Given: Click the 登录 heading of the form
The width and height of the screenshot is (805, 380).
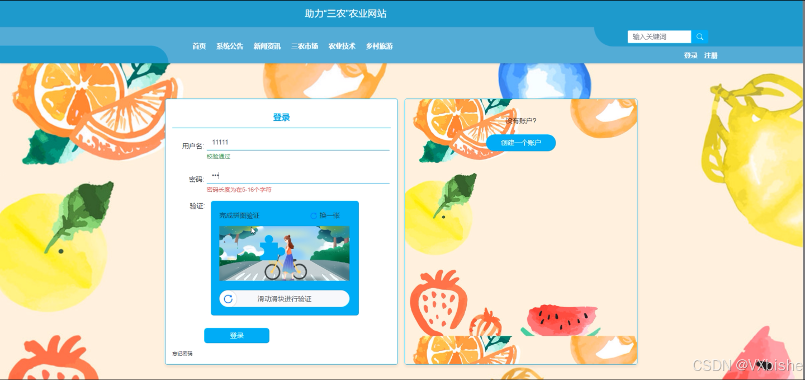Looking at the screenshot, I should tap(281, 118).
